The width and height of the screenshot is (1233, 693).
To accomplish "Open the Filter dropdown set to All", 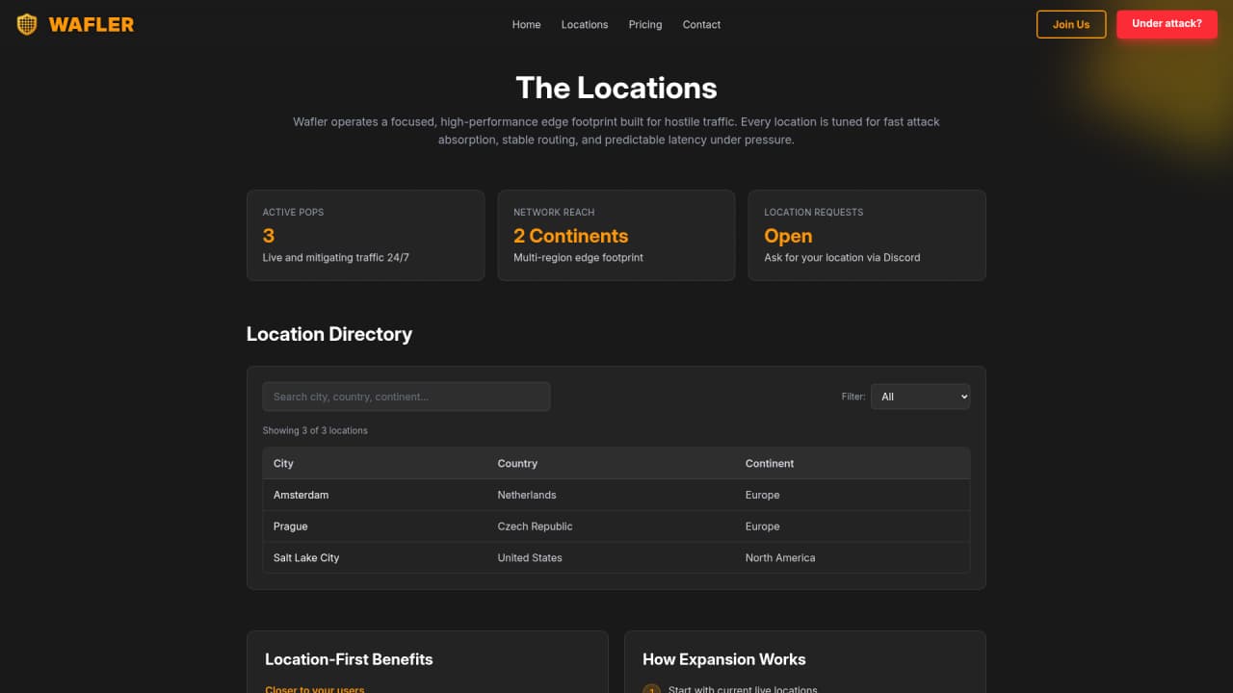I will point(920,397).
